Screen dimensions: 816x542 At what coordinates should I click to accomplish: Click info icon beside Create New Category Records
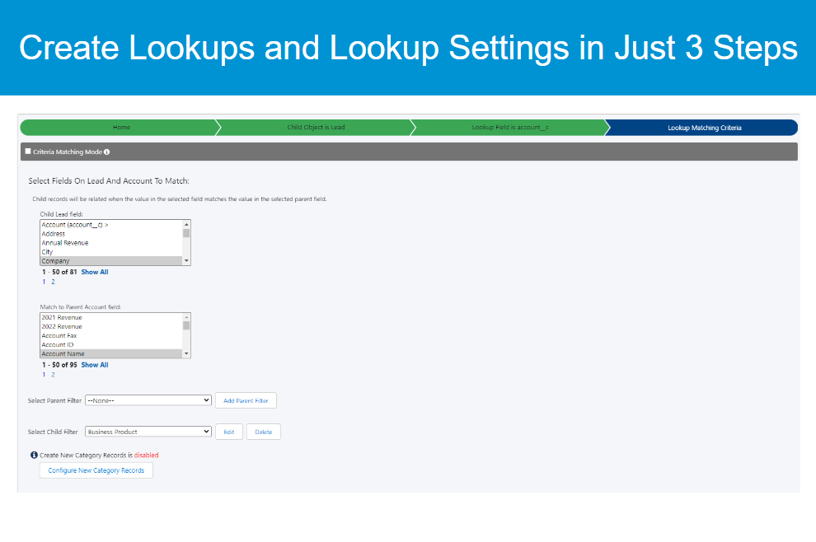[34, 456]
